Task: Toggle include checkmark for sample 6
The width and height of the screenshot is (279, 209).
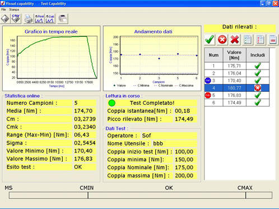Action: pyautogui.click(x=258, y=103)
